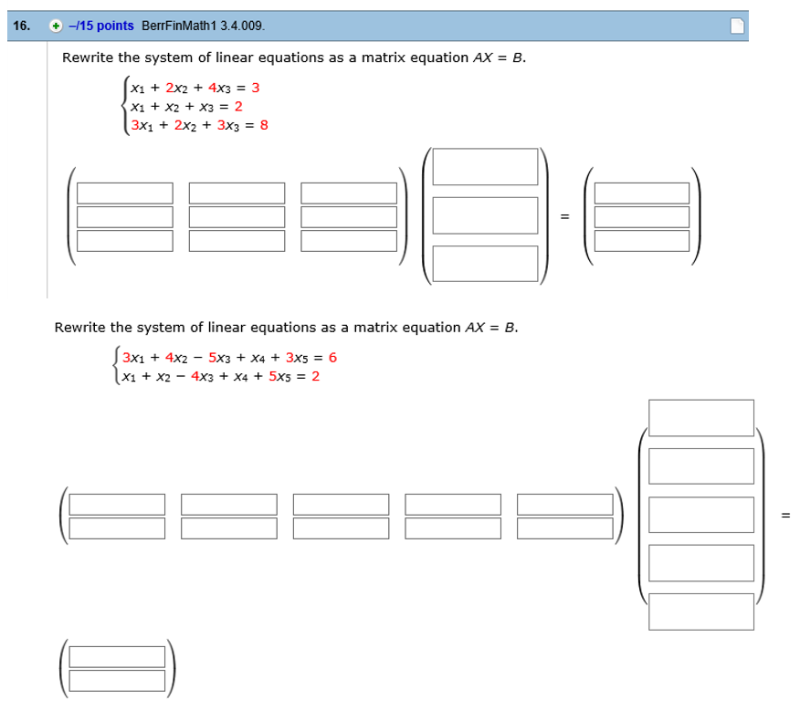Image resolution: width=800 pixels, height=721 pixels.
Task: Click the bottom-right cell of the 3x3 matrix
Action: pos(351,242)
